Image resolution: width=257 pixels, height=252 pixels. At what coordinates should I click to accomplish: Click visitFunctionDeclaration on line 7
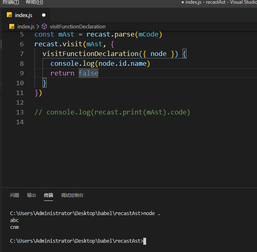pyautogui.click(x=91, y=54)
